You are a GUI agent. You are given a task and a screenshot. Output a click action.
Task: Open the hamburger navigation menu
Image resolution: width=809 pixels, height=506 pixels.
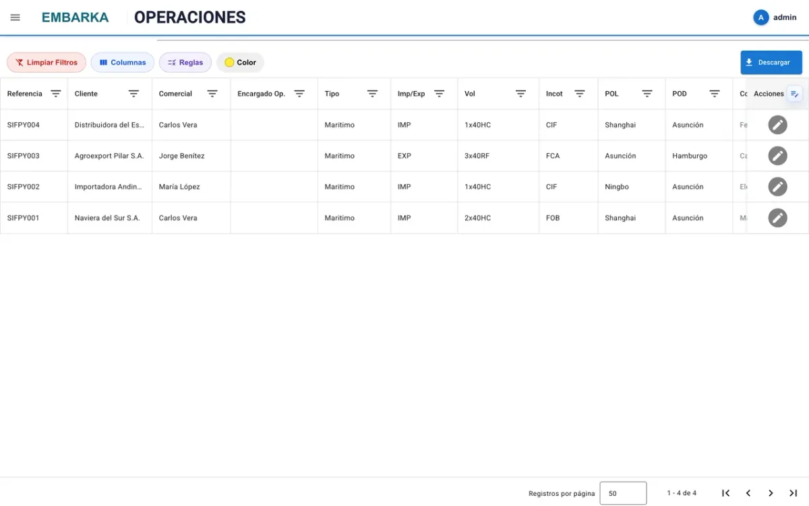(15, 18)
